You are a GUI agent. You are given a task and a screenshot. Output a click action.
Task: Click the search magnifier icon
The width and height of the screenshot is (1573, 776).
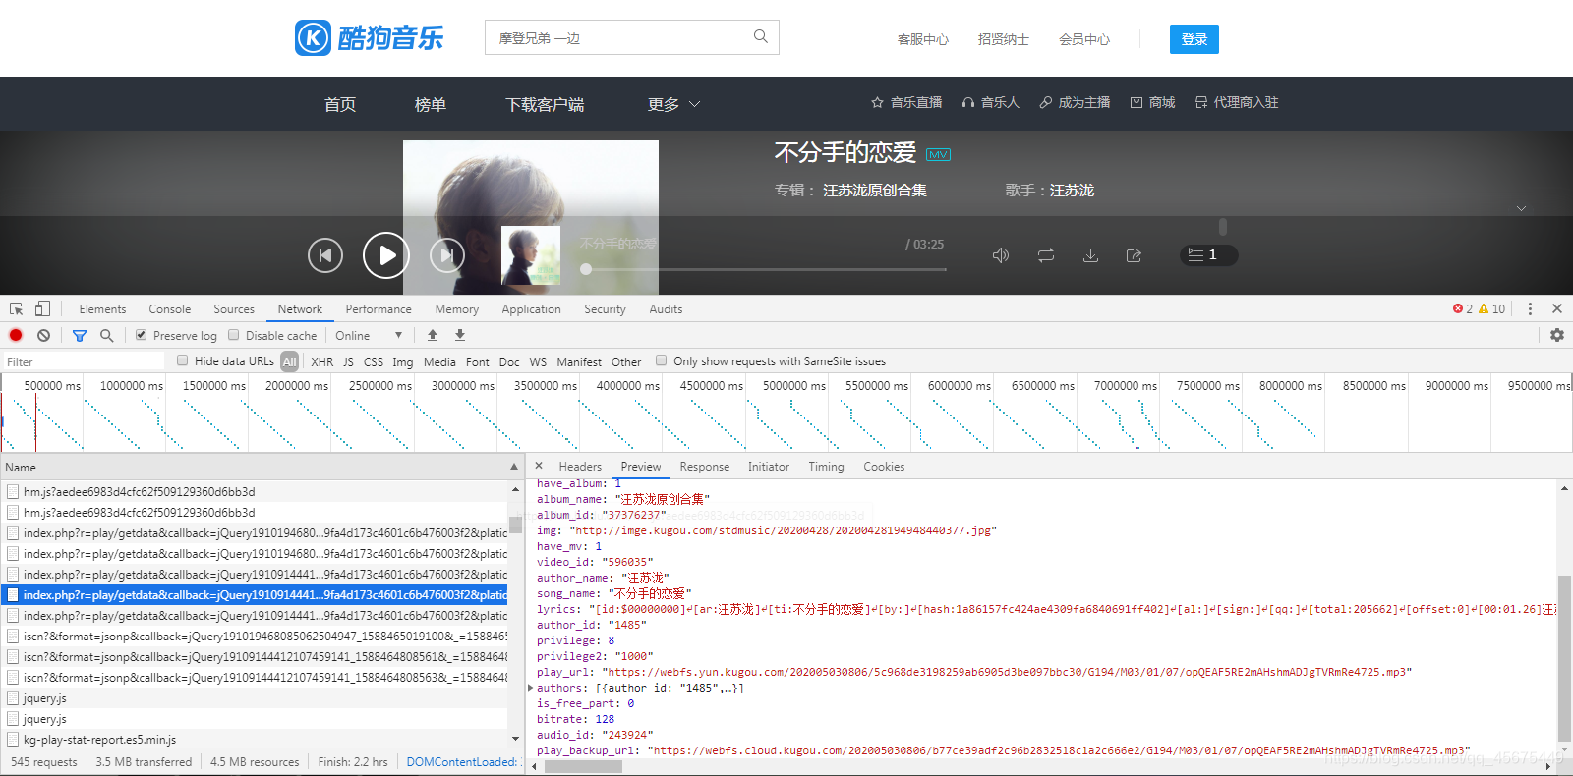[760, 37]
